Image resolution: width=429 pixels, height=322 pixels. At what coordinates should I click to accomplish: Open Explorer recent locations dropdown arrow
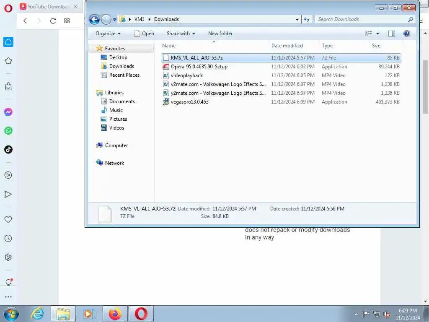point(115,19)
